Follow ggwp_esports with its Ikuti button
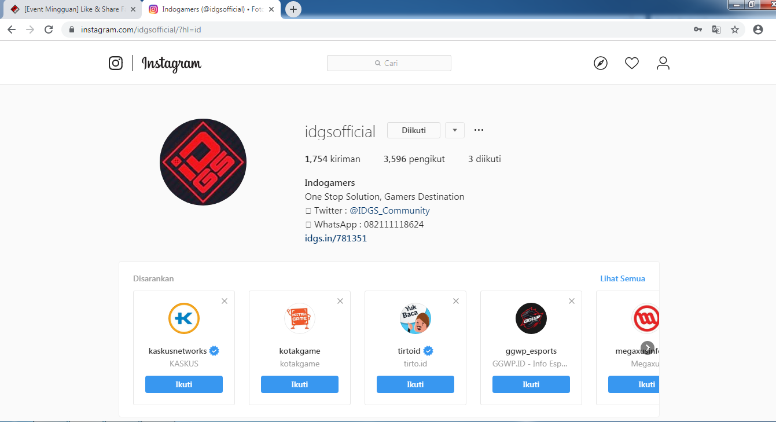The image size is (776, 422). click(531, 384)
